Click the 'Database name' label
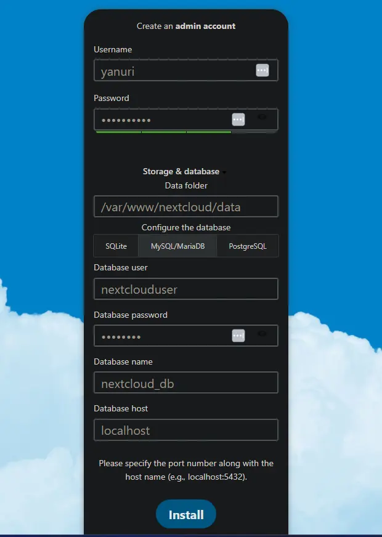This screenshot has height=537, width=382. pos(123,361)
